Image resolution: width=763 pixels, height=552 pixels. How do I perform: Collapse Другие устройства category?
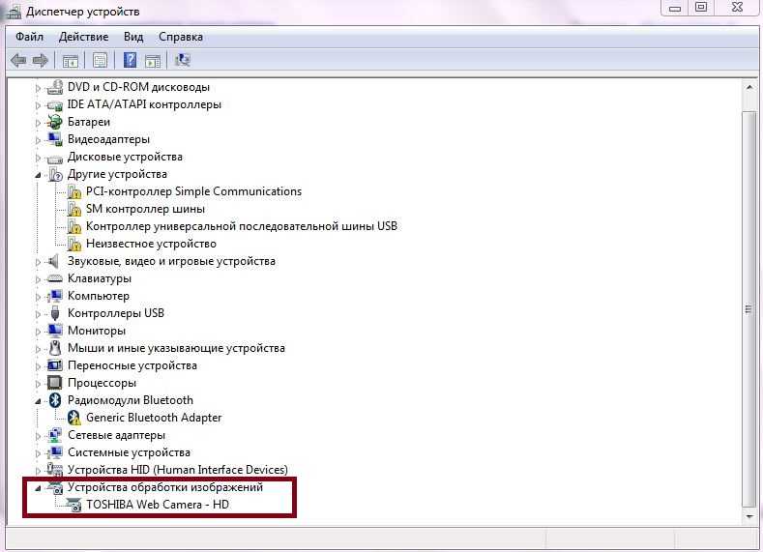click(38, 175)
